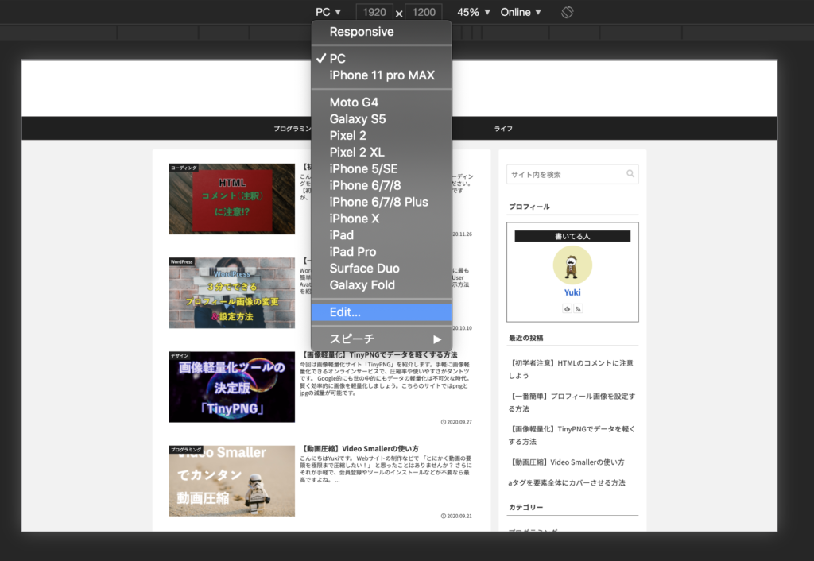Click the home icon under Yuki profile
This screenshot has width=814, height=561.
567,309
